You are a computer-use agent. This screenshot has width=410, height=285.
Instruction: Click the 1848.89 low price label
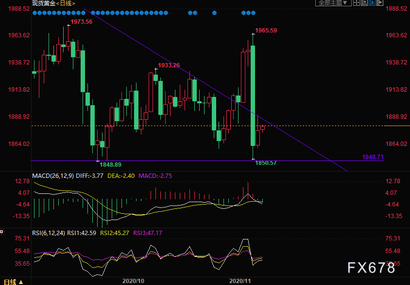click(x=110, y=165)
